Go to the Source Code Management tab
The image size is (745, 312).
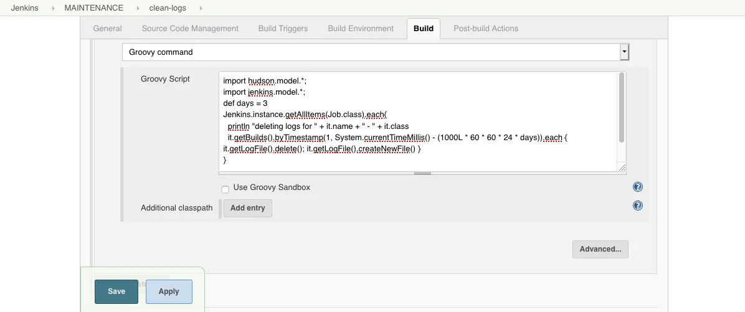pos(190,29)
